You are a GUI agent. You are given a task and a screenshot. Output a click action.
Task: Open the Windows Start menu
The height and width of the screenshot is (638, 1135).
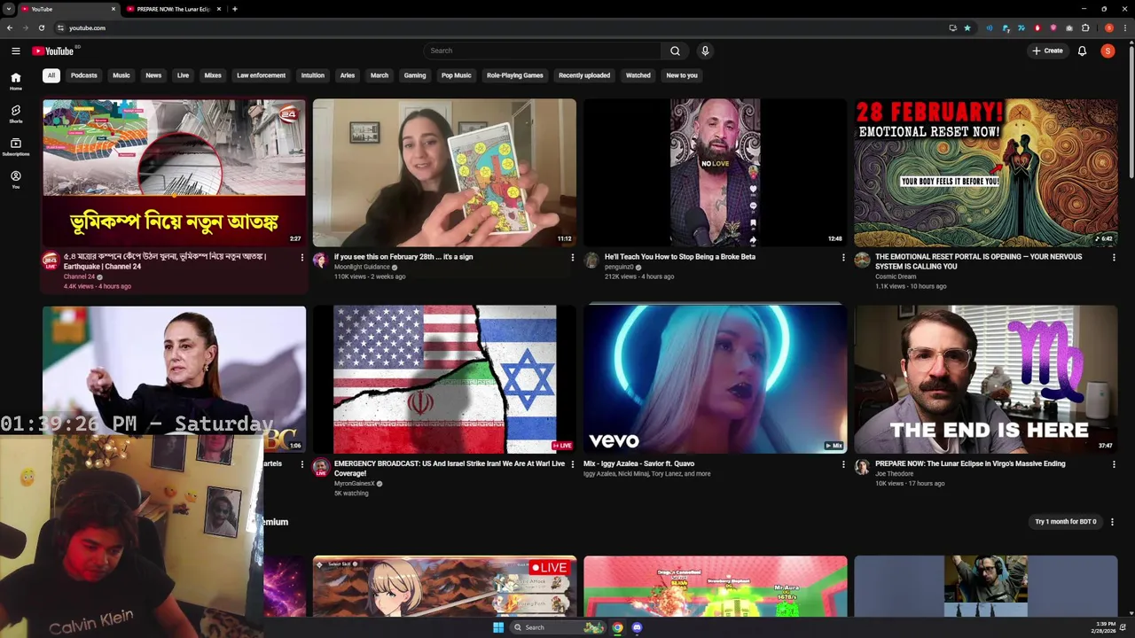498,627
